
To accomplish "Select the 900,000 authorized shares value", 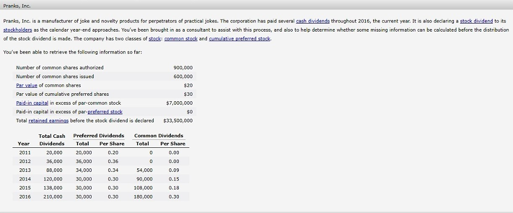I will pos(183,67).
